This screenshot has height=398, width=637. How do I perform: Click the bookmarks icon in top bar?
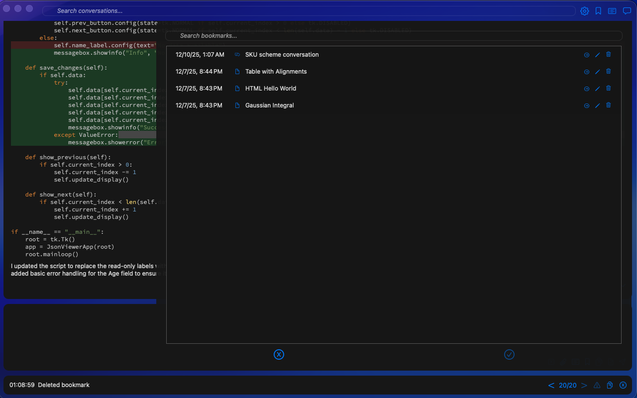[x=598, y=11]
